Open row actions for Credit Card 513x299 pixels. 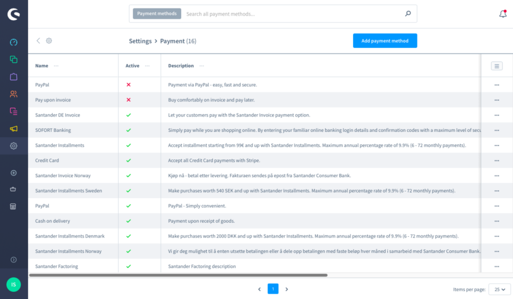(497, 161)
